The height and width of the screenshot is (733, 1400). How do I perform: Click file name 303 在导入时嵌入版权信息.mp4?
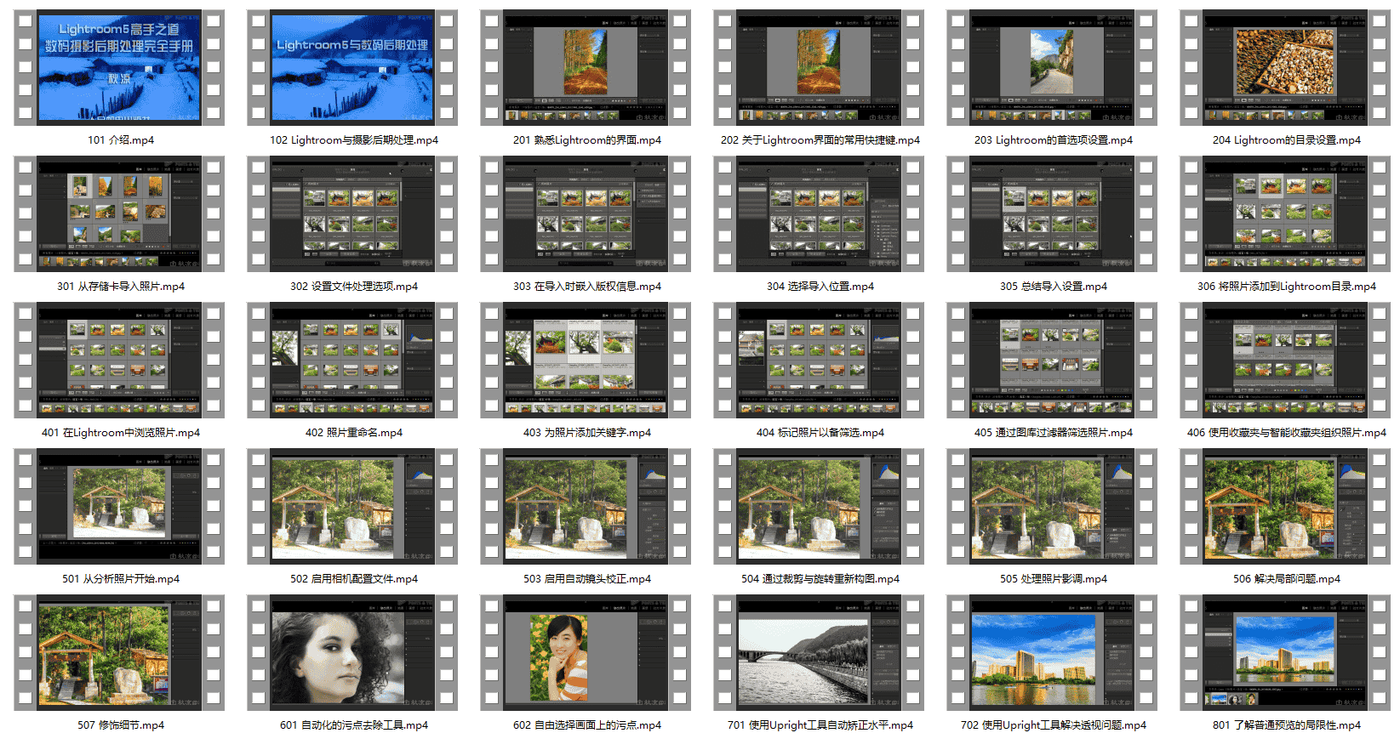(586, 287)
